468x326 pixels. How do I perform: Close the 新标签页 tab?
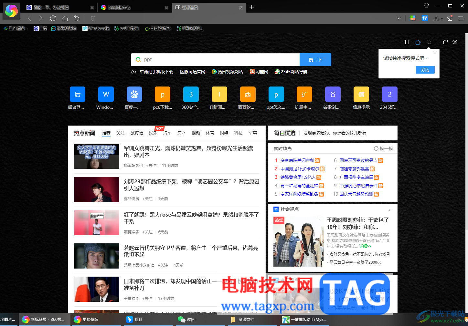tap(241, 7)
